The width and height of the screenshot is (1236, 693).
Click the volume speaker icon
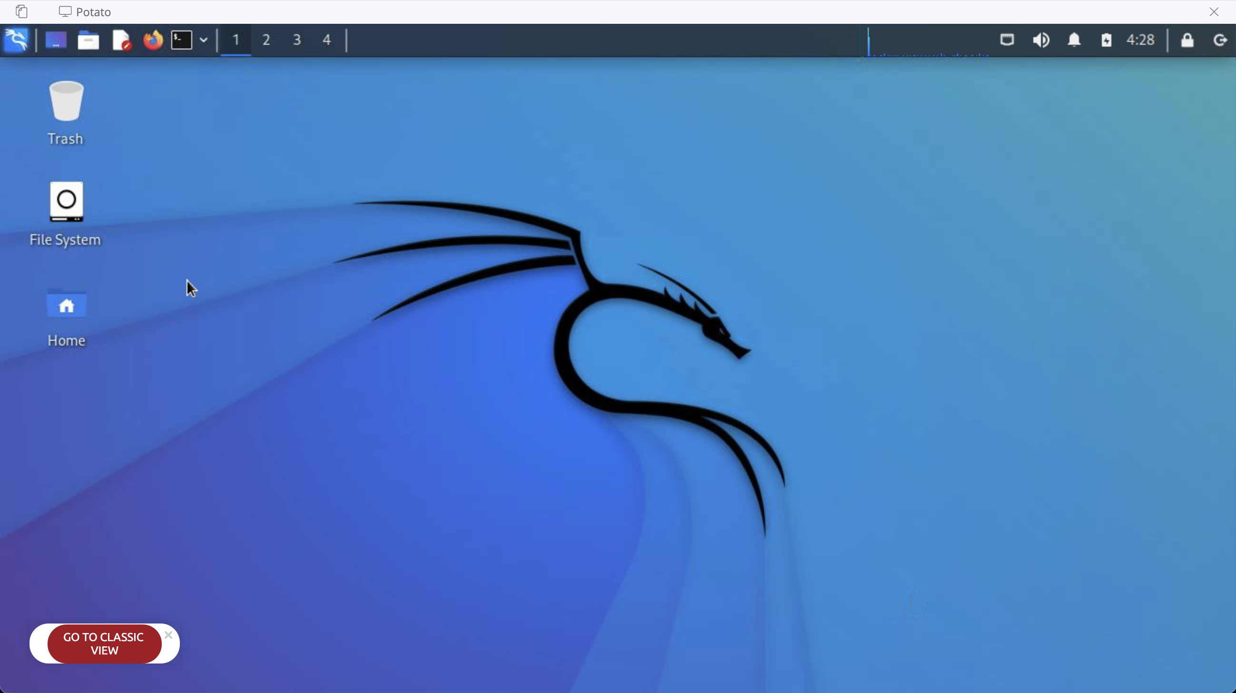tap(1041, 40)
